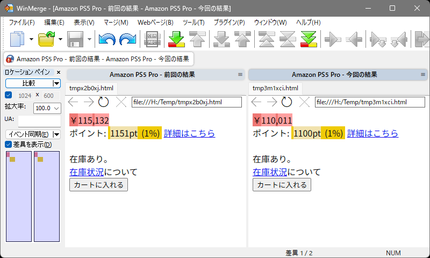Click the right location pane overview thumbnail

pos(47,197)
